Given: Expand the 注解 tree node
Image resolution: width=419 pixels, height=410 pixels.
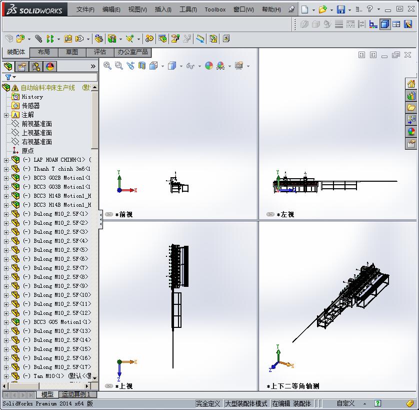Looking at the screenshot, I should tap(6, 115).
